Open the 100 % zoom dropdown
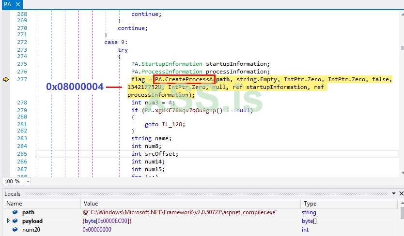Viewport: 404px width, 236px height. [28, 181]
